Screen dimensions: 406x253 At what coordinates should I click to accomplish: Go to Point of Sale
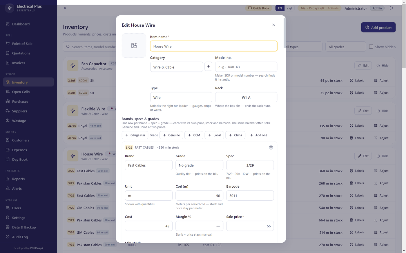pyautogui.click(x=28, y=44)
